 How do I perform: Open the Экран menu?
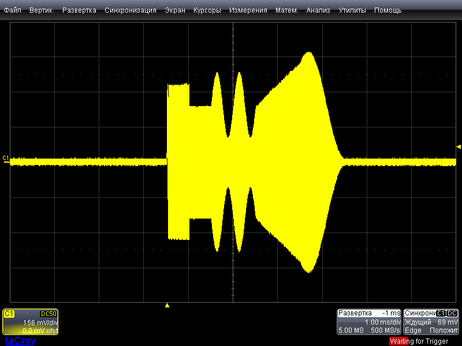click(175, 10)
